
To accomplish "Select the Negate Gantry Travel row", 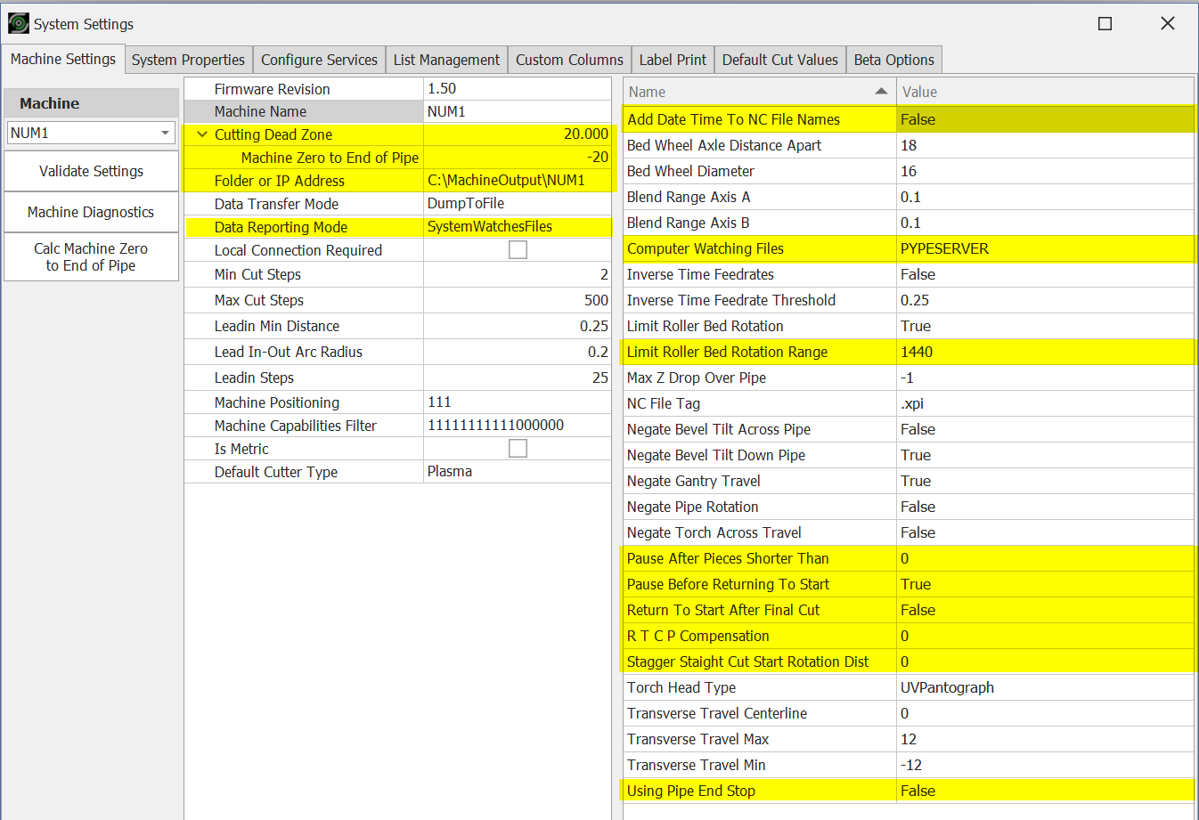I will click(909, 481).
